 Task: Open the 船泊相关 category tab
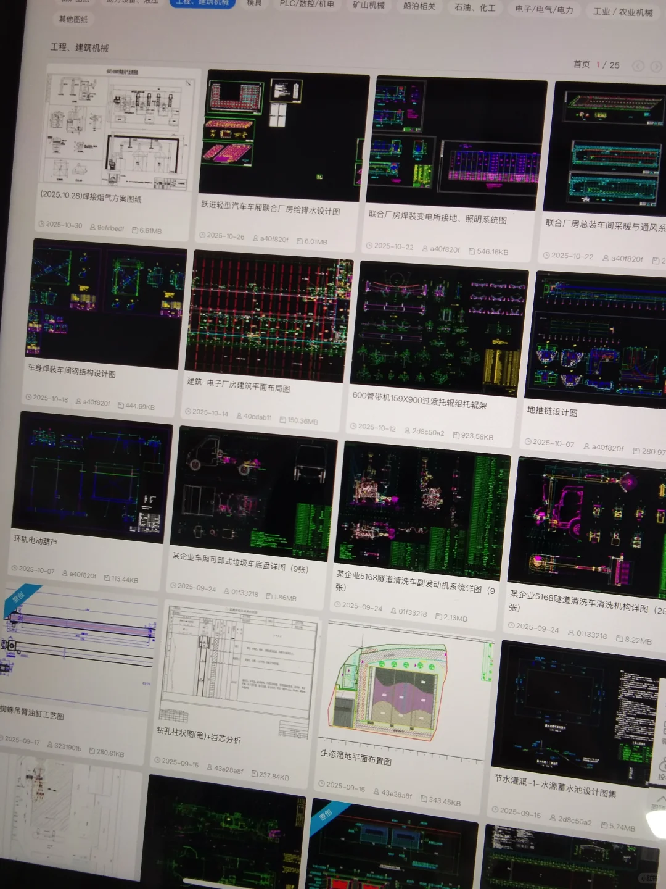click(419, 6)
